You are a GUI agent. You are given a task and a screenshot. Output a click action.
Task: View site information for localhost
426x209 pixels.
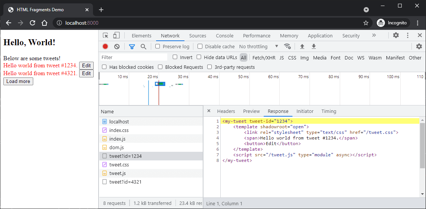(x=59, y=23)
